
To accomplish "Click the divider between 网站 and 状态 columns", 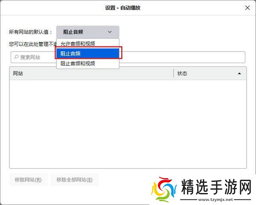I will click(x=173, y=73).
